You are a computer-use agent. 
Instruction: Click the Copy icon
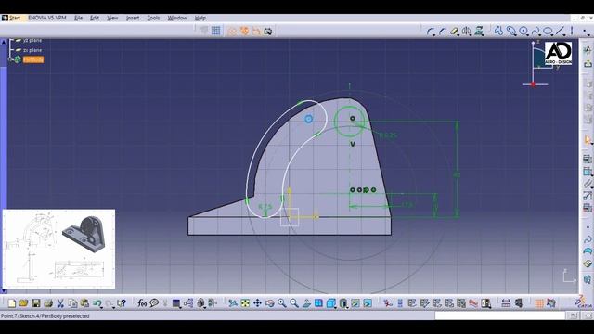pyautogui.click(x=72, y=303)
